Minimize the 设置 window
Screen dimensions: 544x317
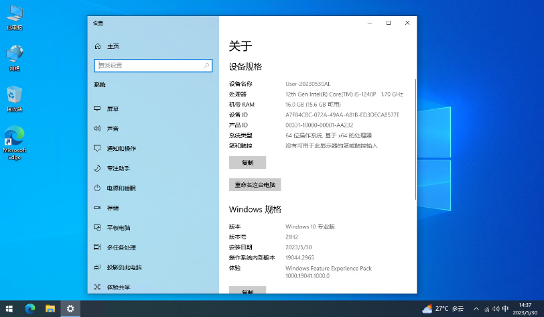click(x=370, y=23)
